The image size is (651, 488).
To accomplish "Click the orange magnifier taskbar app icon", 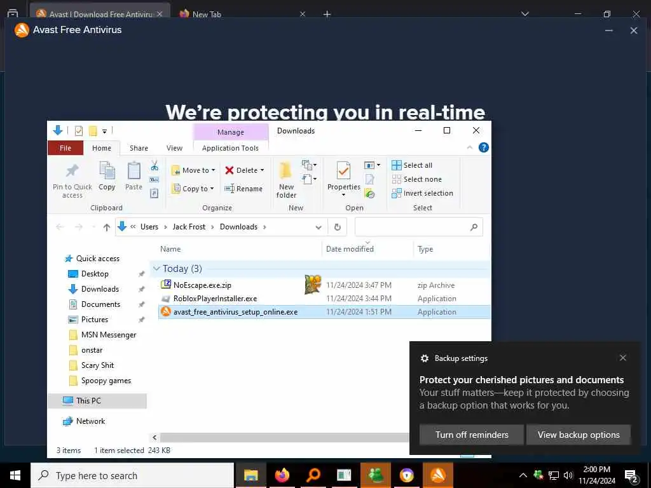I will coord(313,475).
